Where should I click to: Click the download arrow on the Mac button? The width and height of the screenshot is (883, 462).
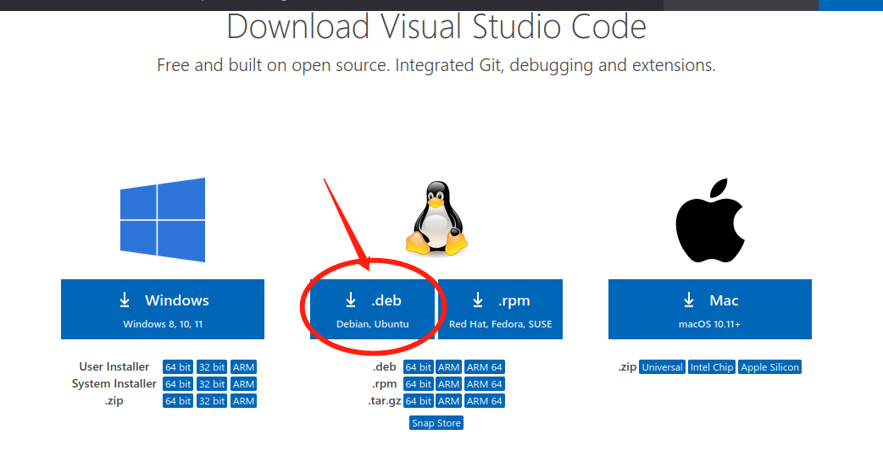[x=689, y=300]
